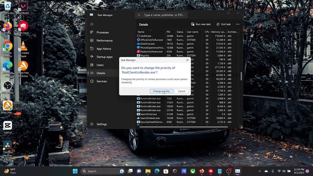Image resolution: width=313 pixels, height=176 pixels.
Task: Sort by PID column header
Action: coord(170,32)
